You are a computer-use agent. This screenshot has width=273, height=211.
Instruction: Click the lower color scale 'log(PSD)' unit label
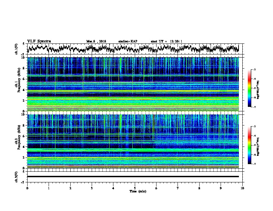tap(258, 147)
